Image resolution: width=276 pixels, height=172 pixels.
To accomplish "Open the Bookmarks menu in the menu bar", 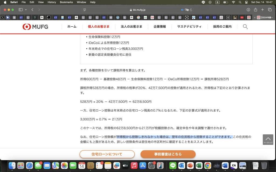I will [66, 2].
